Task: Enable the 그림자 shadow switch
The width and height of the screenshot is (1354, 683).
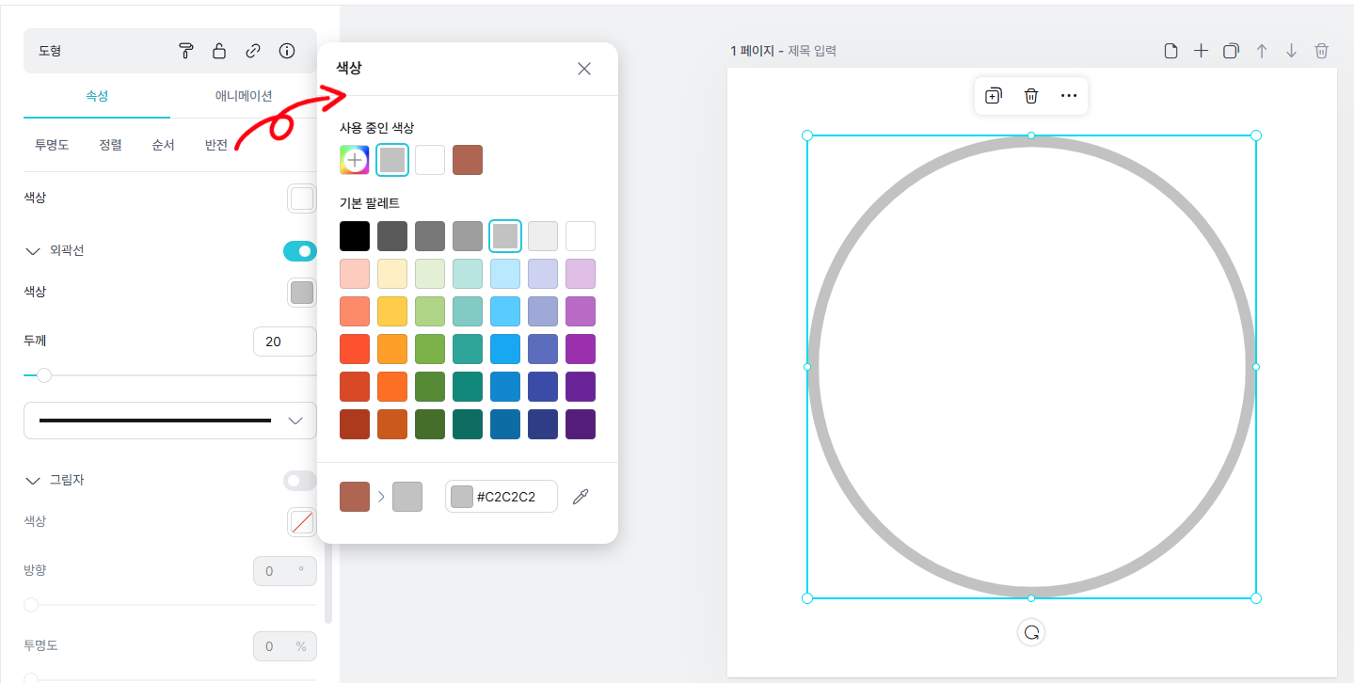Action: (300, 481)
